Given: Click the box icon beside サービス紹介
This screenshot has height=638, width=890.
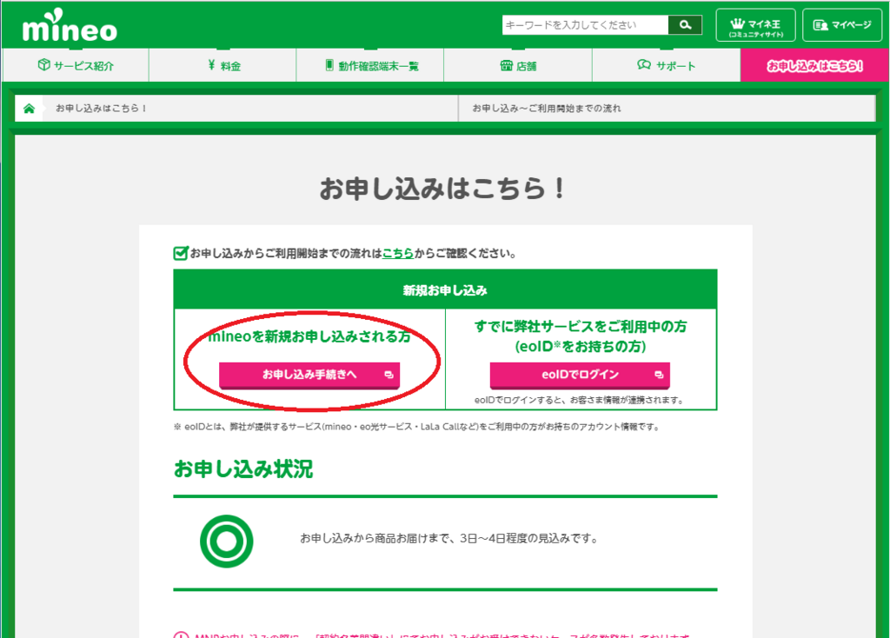Looking at the screenshot, I should point(43,64).
